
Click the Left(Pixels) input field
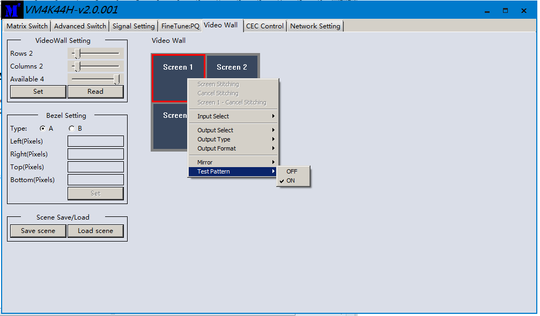[95, 141]
